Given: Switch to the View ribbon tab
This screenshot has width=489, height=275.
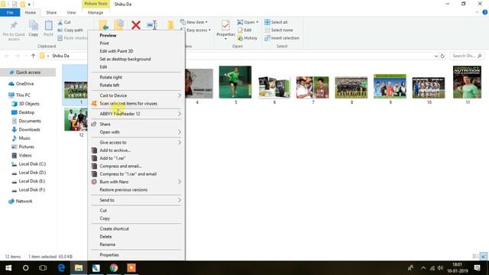Looking at the screenshot, I should point(71,12).
